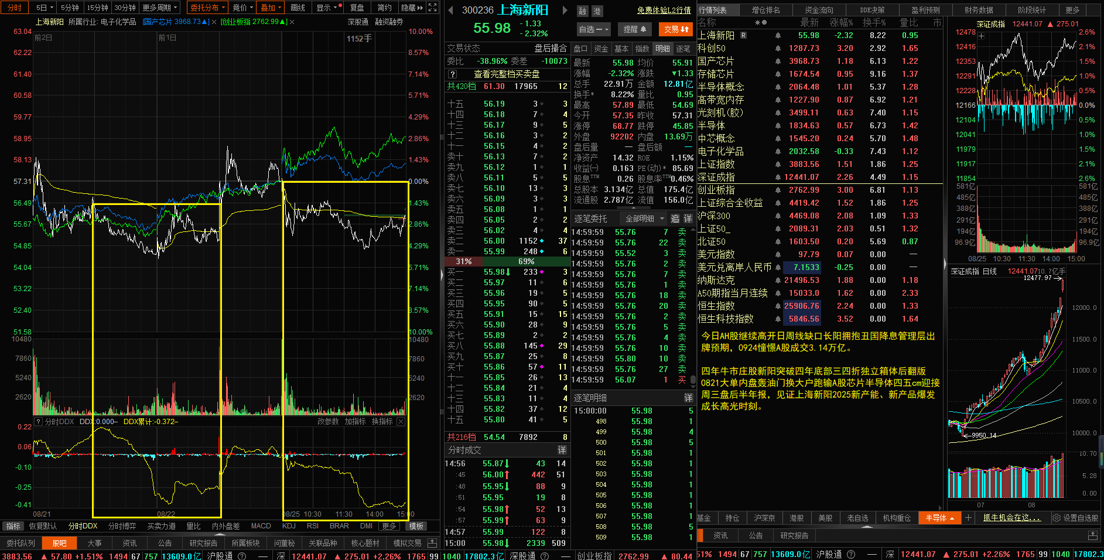Expand 更多 indicators list
1104x560 pixels.
pos(389,526)
